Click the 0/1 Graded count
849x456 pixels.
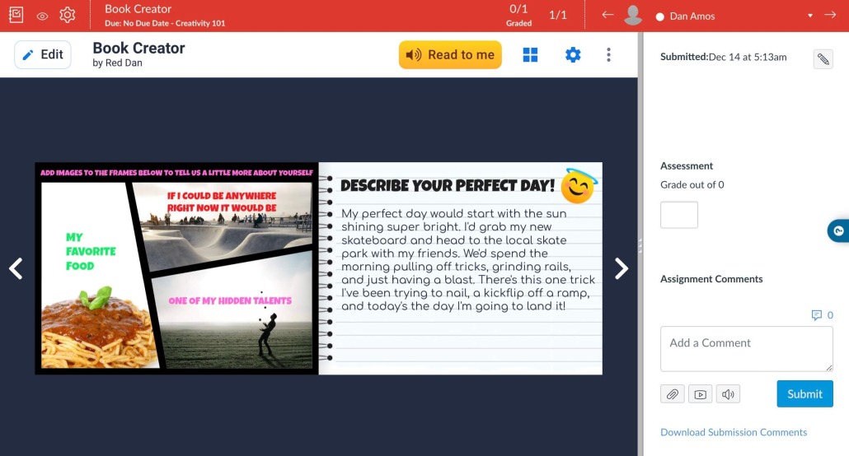click(518, 15)
